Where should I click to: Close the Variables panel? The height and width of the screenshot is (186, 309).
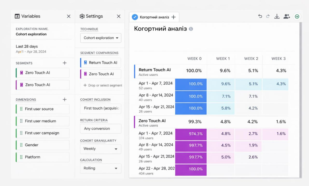[x=69, y=16]
